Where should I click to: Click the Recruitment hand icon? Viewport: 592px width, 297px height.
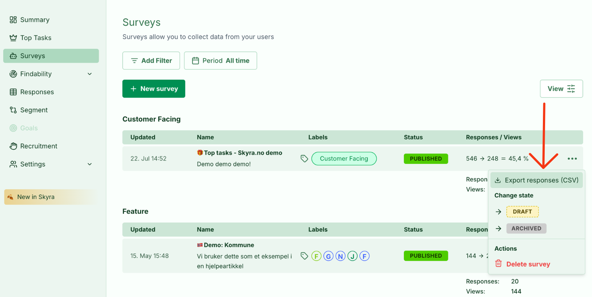coord(13,146)
